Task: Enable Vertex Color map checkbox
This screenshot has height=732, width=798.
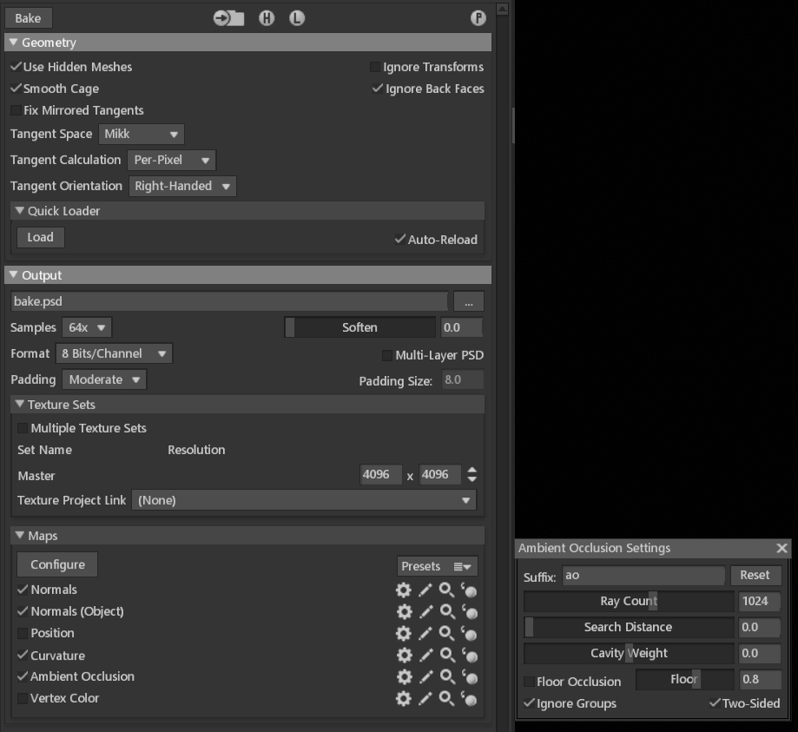Action: [x=23, y=698]
